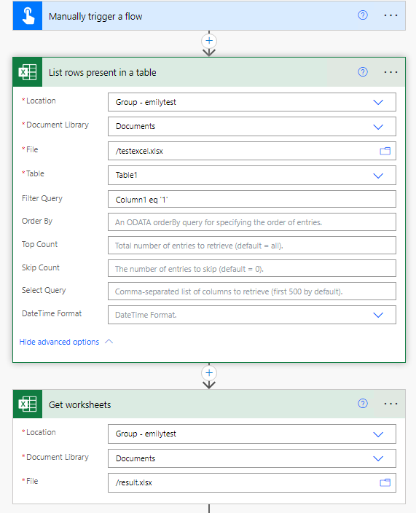Collapse Get worksheets card via its title
The height and width of the screenshot is (513, 416).
click(x=80, y=404)
